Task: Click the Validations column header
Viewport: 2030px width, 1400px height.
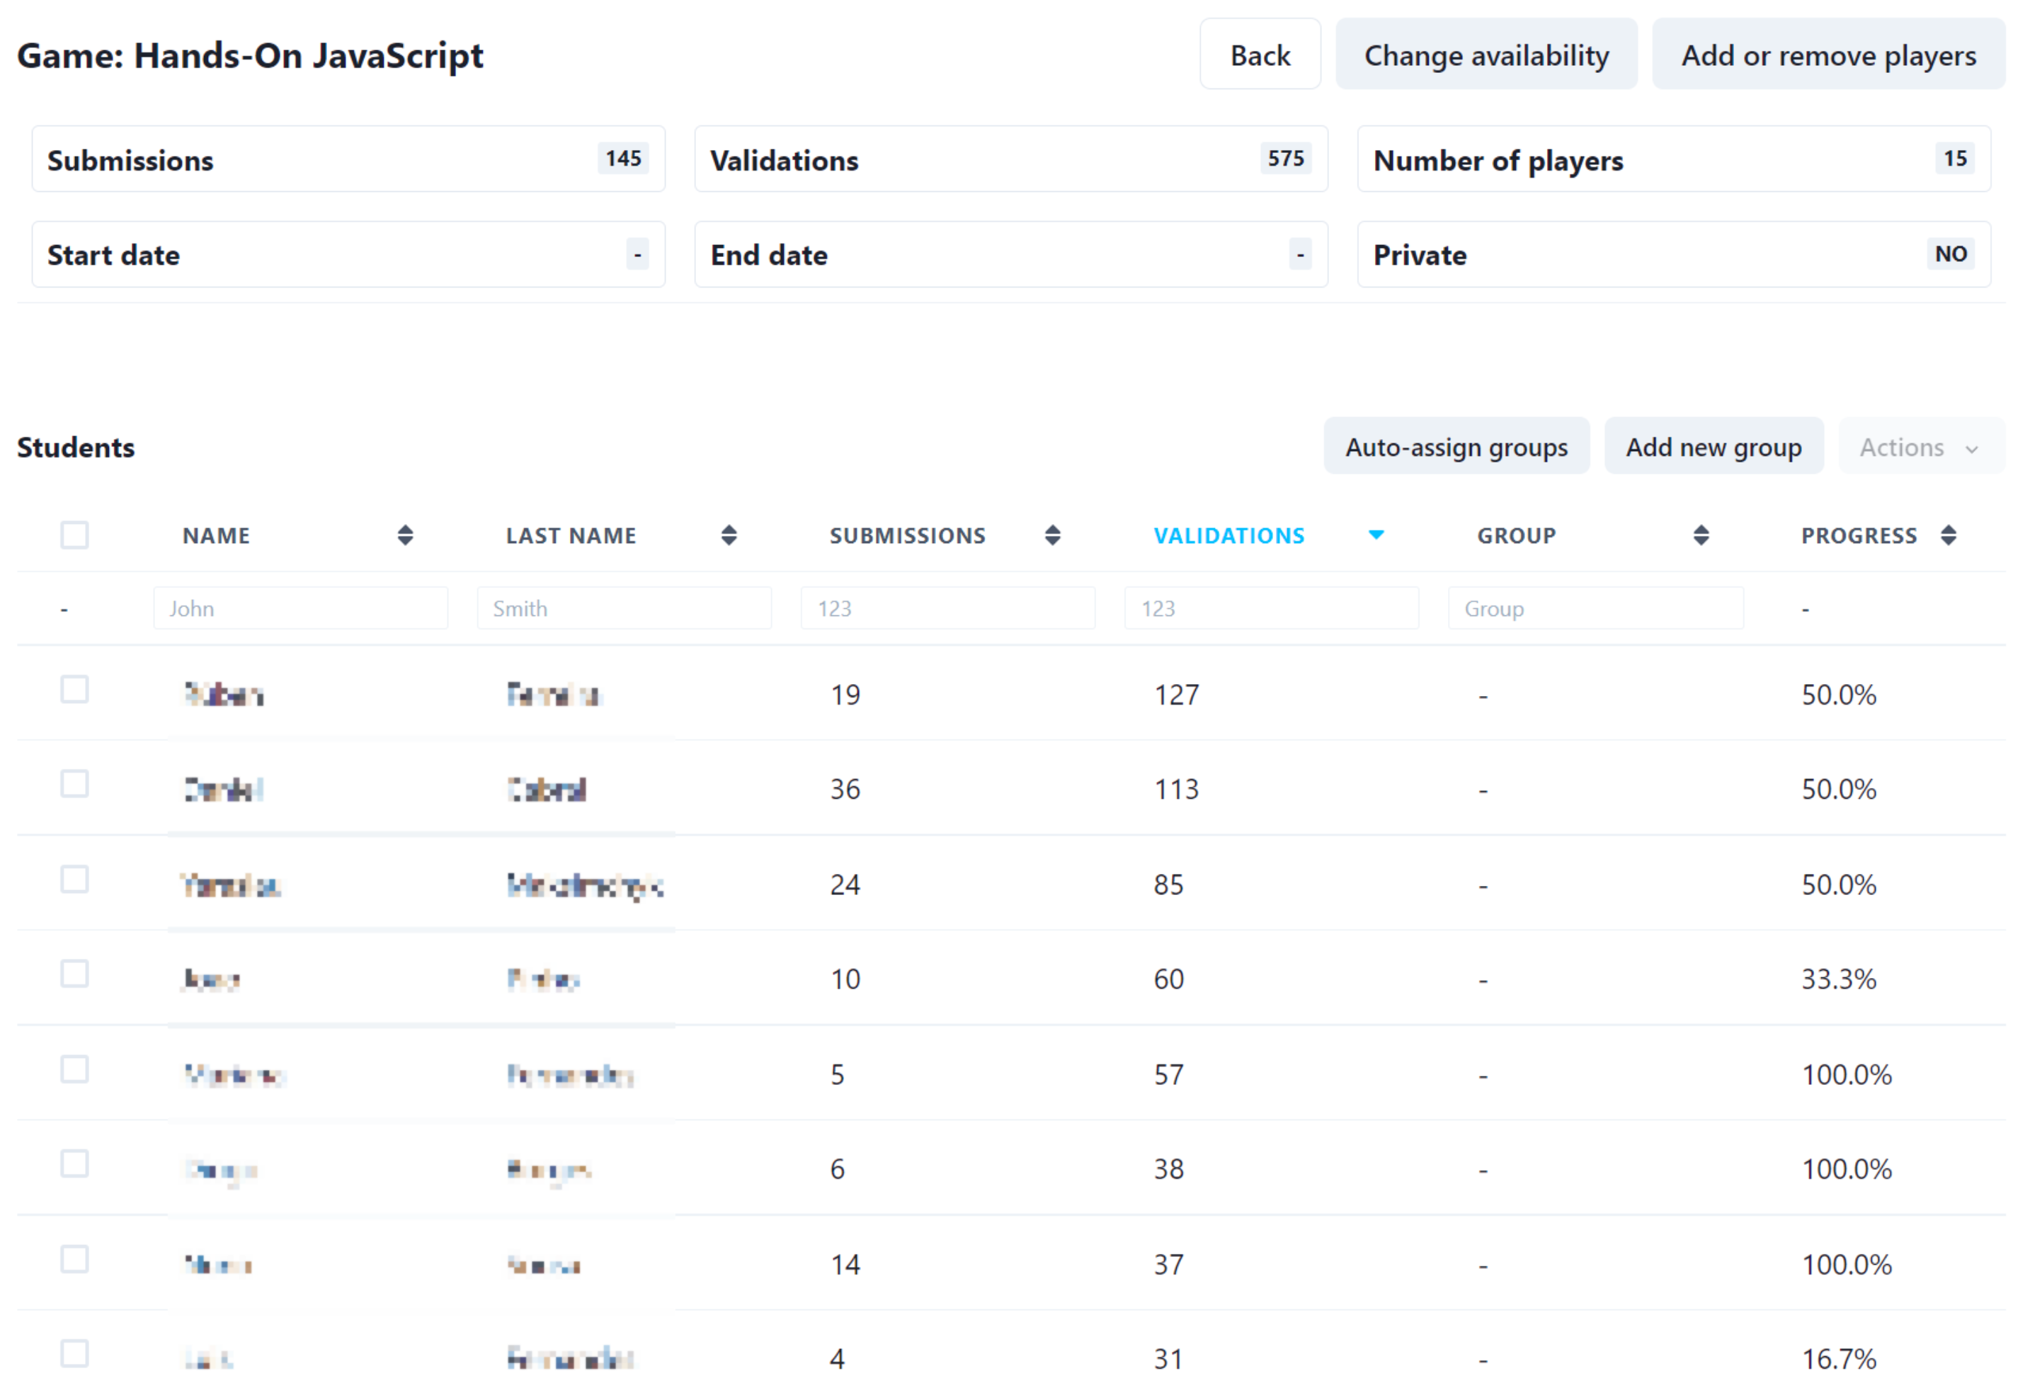Action: click(1228, 536)
